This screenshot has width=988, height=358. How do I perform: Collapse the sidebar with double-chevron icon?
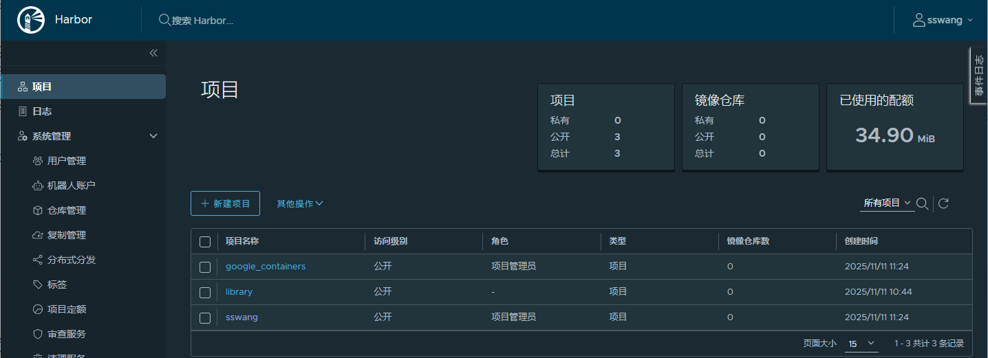pos(153,53)
